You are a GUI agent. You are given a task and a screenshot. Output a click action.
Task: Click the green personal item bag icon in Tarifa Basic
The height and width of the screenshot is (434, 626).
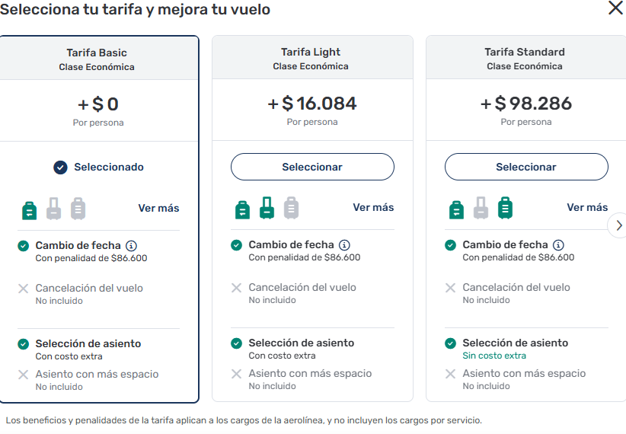(29, 209)
